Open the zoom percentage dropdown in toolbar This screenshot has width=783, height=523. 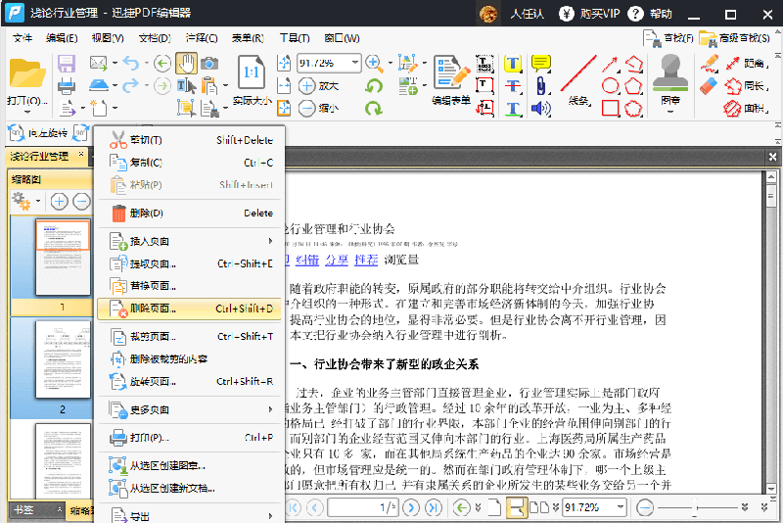click(354, 63)
